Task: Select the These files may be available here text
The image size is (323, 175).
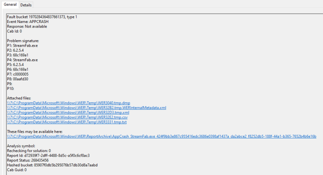Action: (34, 132)
